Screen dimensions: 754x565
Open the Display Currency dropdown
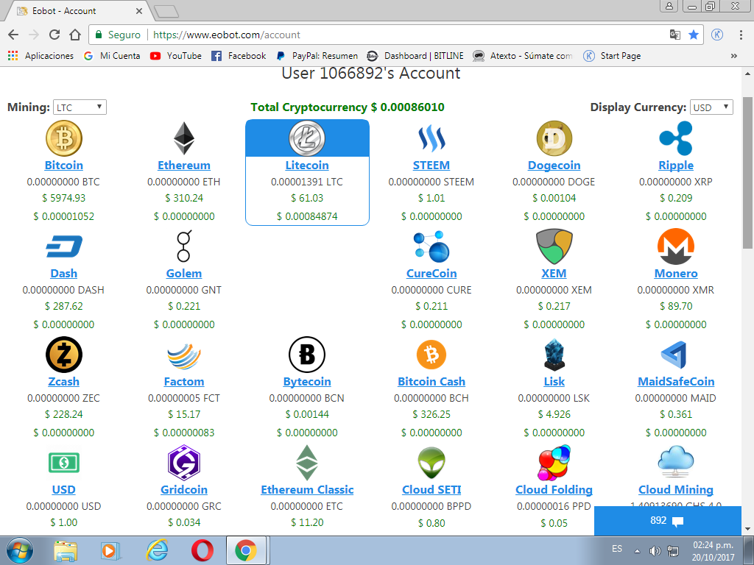(x=711, y=107)
